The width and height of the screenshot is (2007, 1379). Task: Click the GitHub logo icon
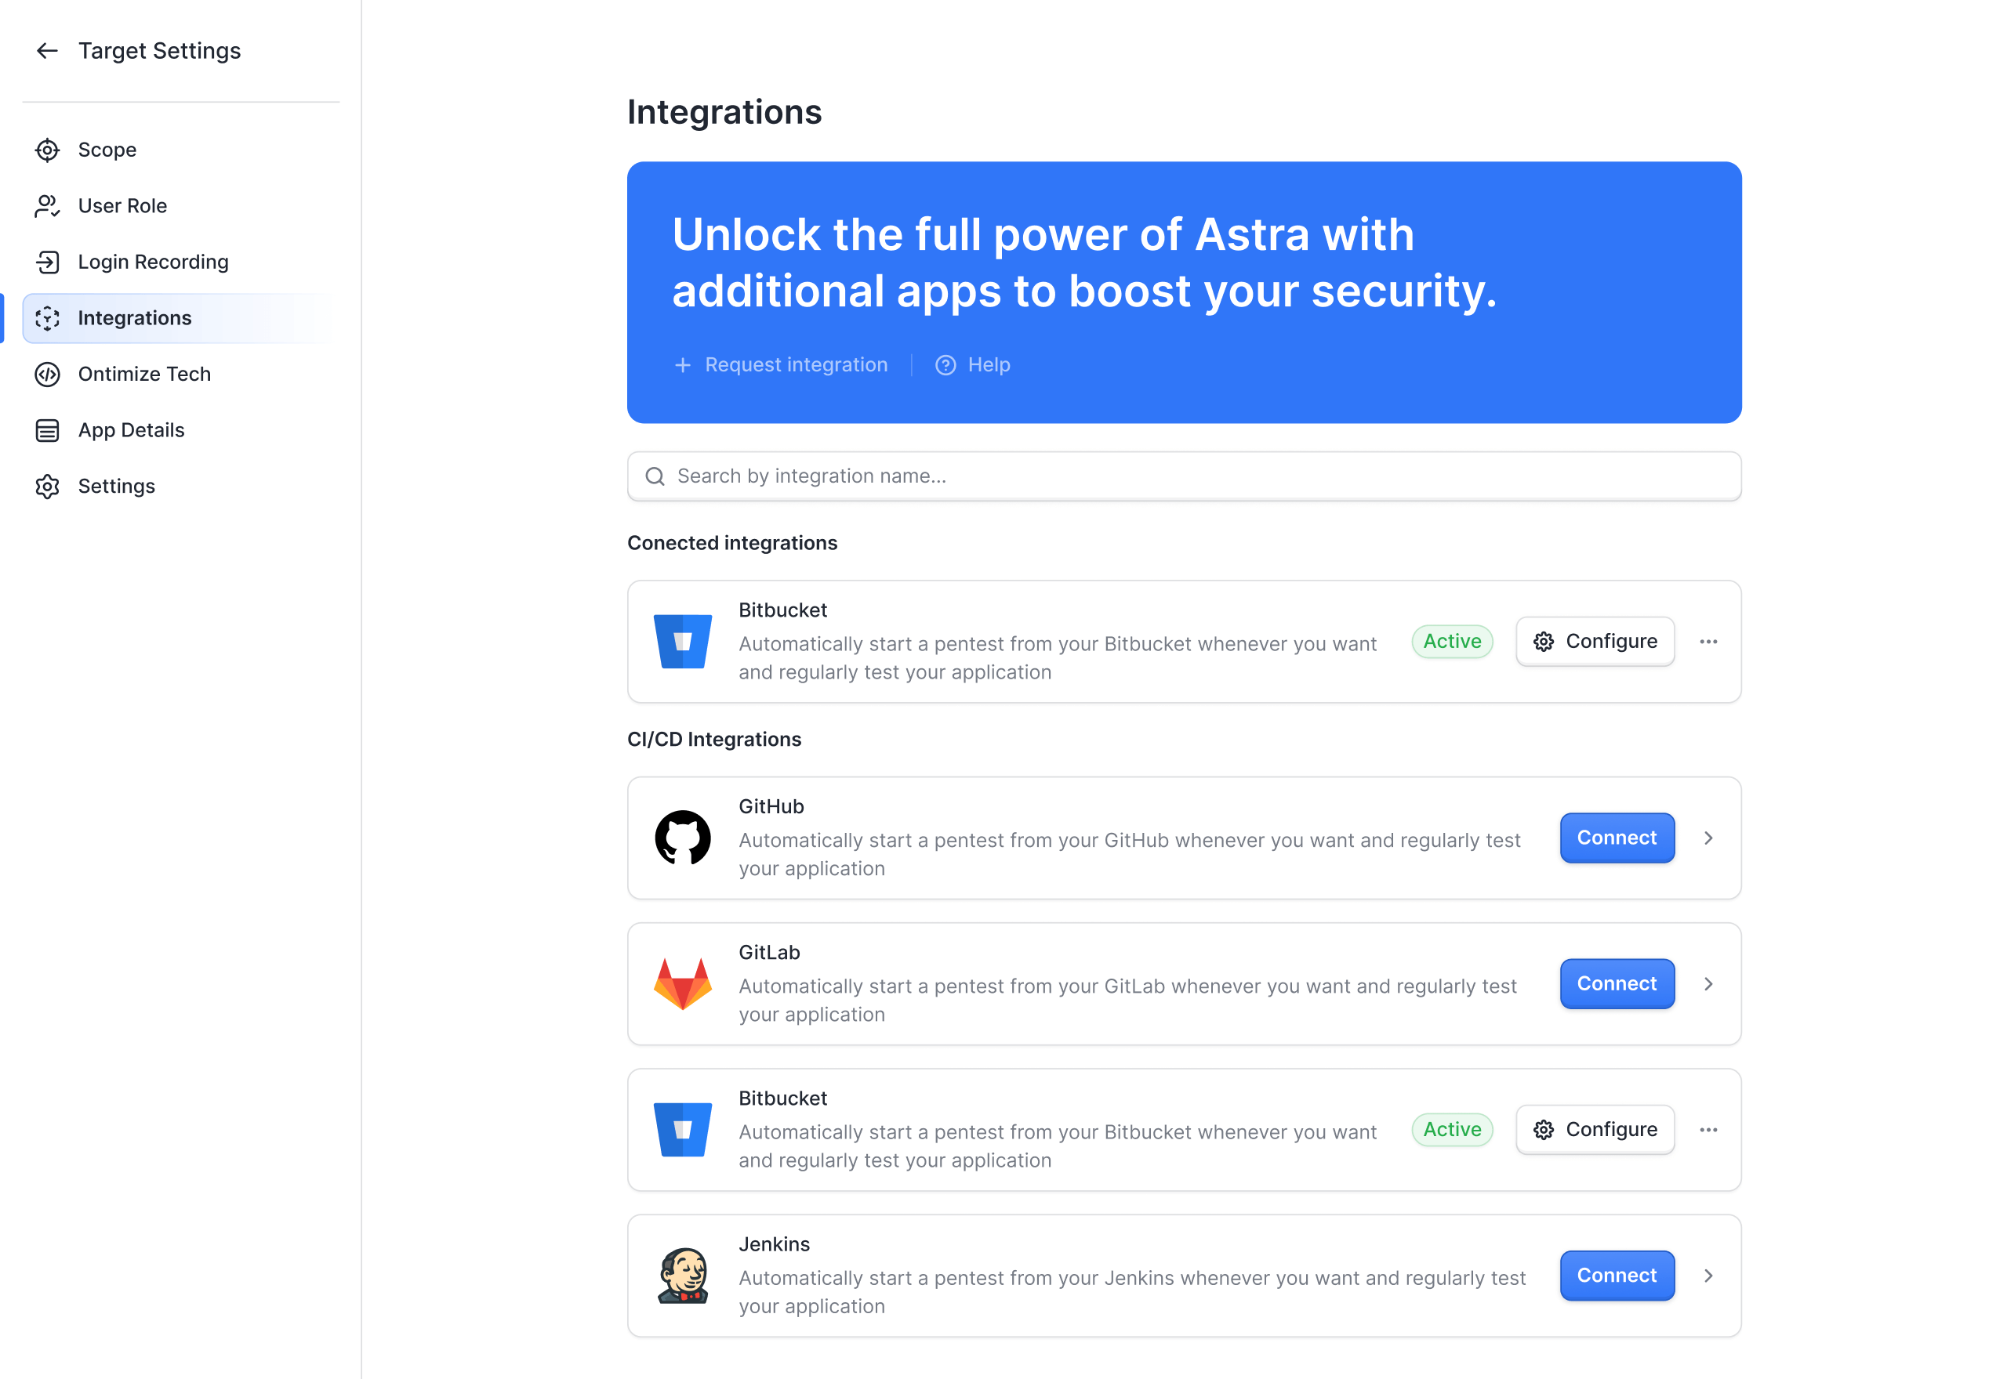click(682, 838)
